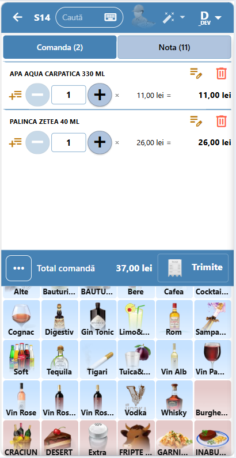Viewport: 236px width, 458px height.
Task: Select the Bere category
Action: tap(136, 292)
